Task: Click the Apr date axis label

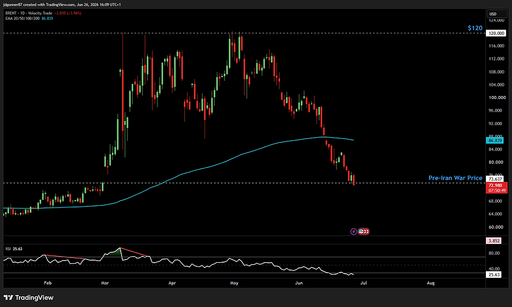Action: pyautogui.click(x=172, y=283)
